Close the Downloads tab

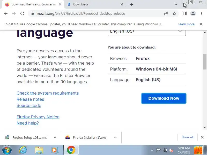point(122,4)
